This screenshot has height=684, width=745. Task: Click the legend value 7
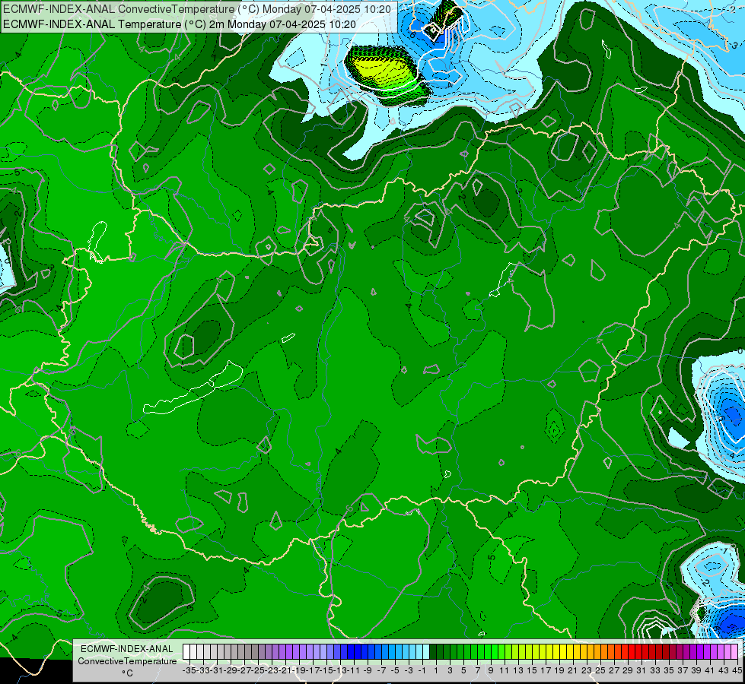[x=477, y=670]
